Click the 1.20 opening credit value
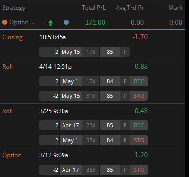The width and height of the screenshot is (189, 177). pos(141,155)
